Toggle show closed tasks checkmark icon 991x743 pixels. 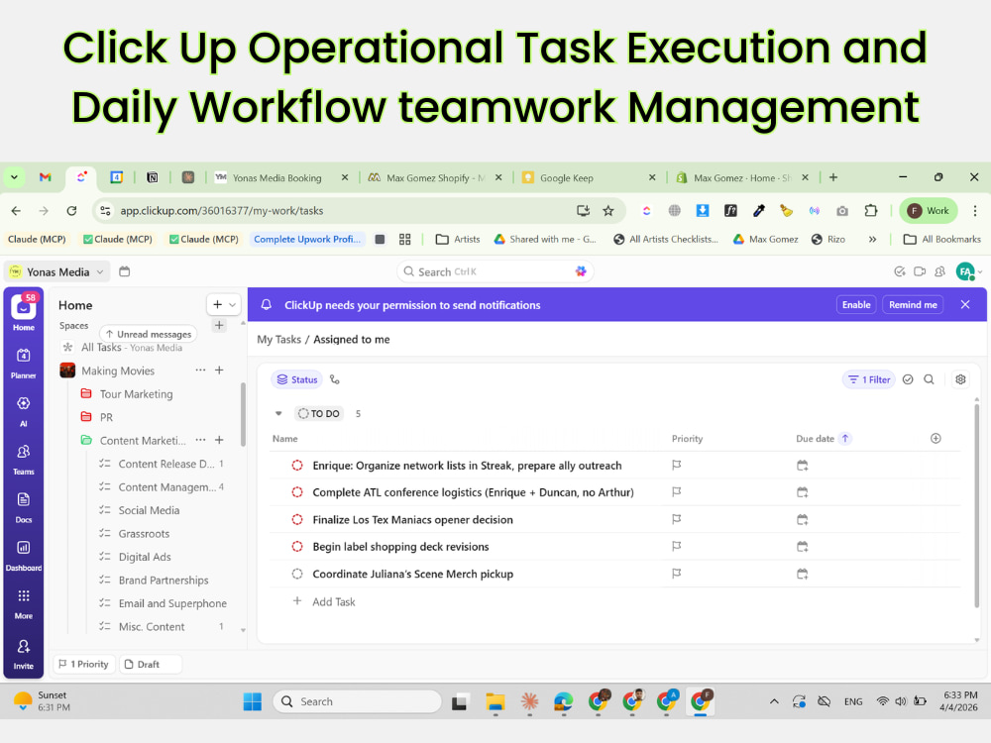tap(908, 379)
